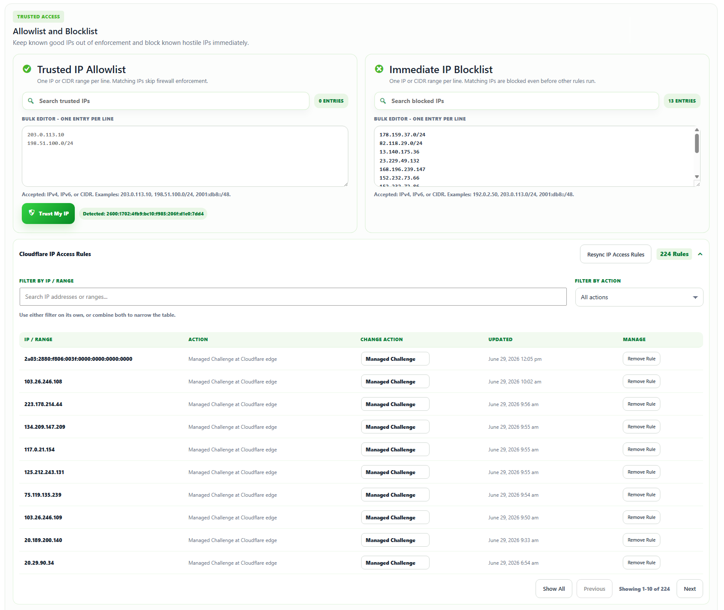Open Managed Challenge dropdown for 125.212.243.131
Viewport: 724px width, 610px height.
pyautogui.click(x=395, y=472)
